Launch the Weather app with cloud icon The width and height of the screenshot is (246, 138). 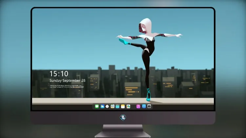tap(102, 106)
